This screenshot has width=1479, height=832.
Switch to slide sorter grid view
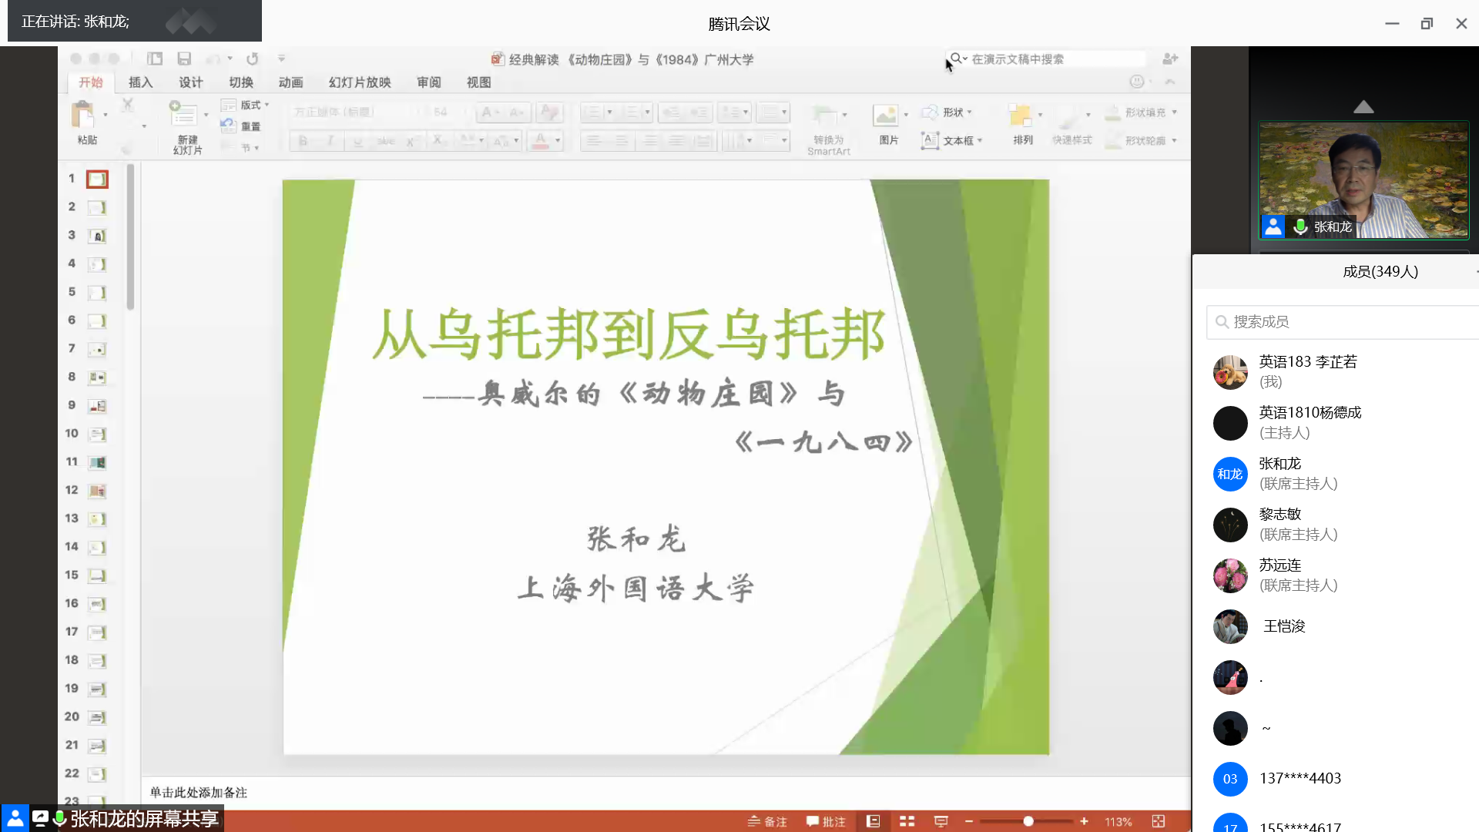907,821
